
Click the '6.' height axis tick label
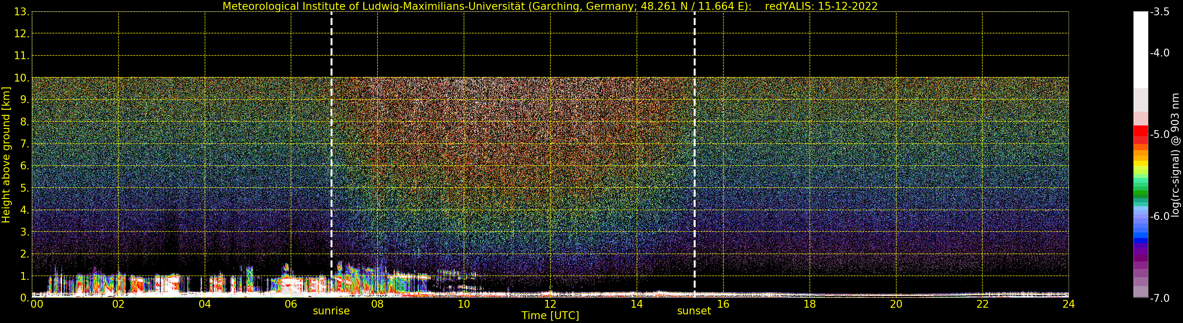(24, 166)
